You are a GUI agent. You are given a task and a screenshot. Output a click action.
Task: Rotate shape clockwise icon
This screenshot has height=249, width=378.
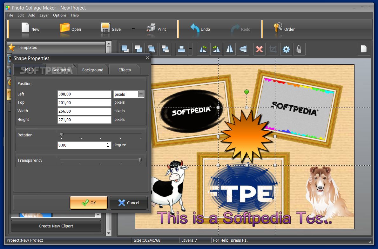point(216,49)
